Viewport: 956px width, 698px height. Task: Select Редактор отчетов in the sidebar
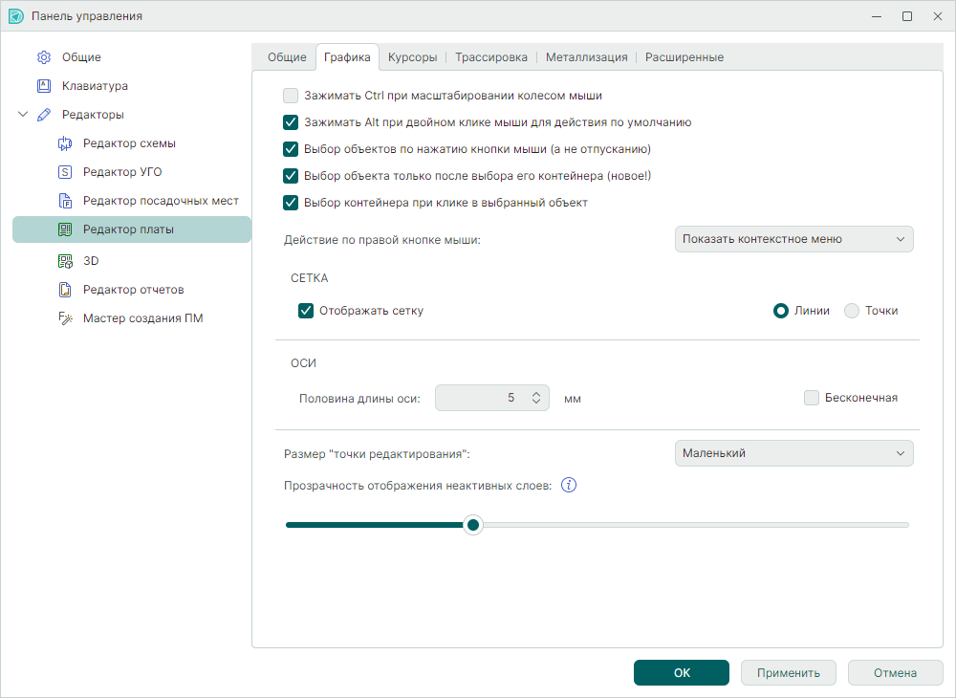(x=134, y=290)
